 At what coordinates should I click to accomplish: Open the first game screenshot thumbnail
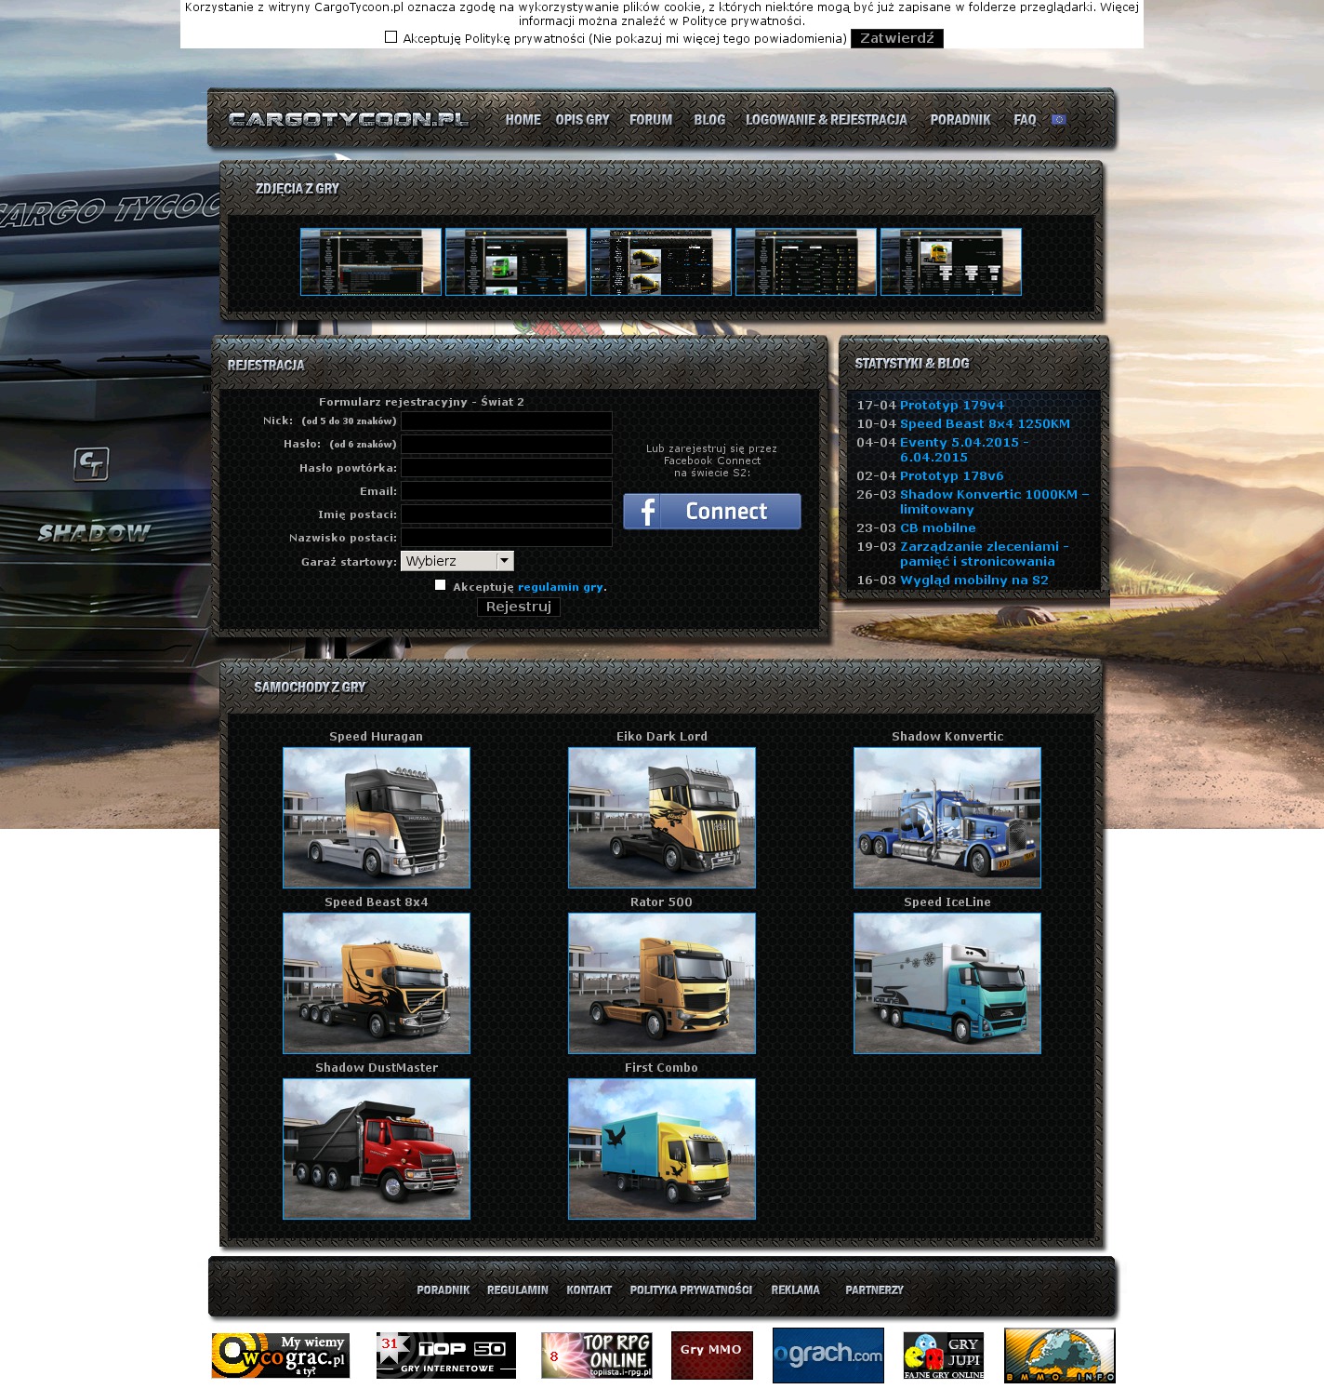pos(370,262)
